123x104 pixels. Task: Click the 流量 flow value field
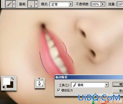120,4
